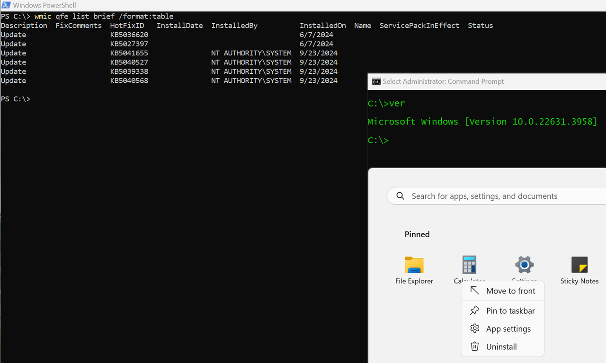Screen dimensions: 606x363
Task: Click the Sticky Notes label text
Action: tap(579, 281)
